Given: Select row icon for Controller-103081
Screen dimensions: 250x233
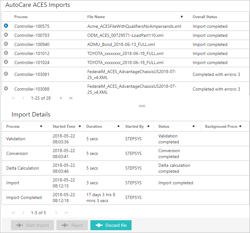Looking at the screenshot, I should pyautogui.click(x=6, y=74).
